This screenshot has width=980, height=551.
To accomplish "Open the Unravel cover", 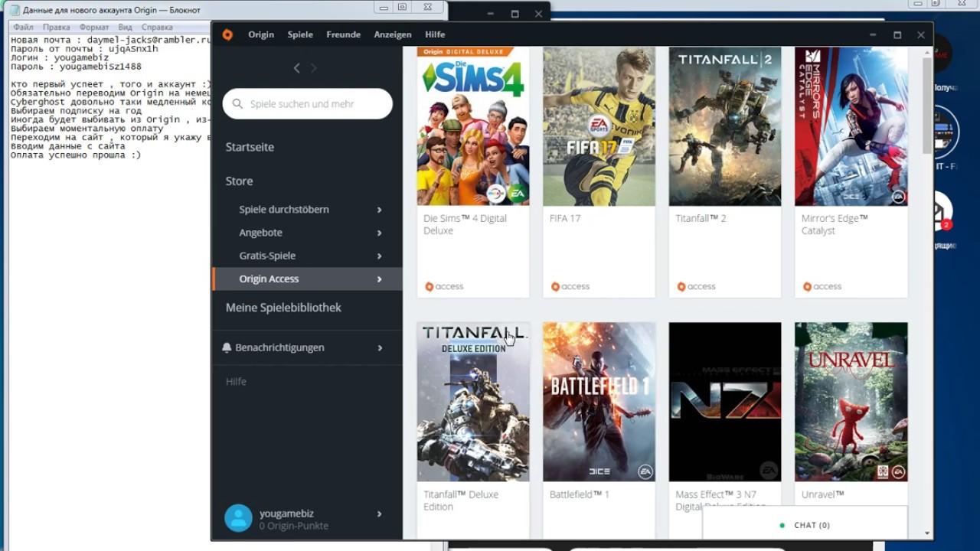I will pos(851,402).
